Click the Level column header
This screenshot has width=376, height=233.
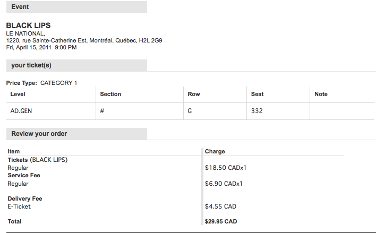point(18,94)
